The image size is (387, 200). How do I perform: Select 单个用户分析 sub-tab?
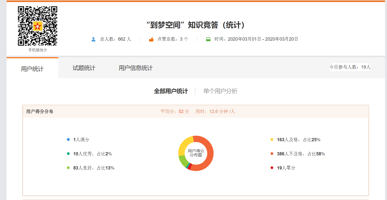coord(220,91)
